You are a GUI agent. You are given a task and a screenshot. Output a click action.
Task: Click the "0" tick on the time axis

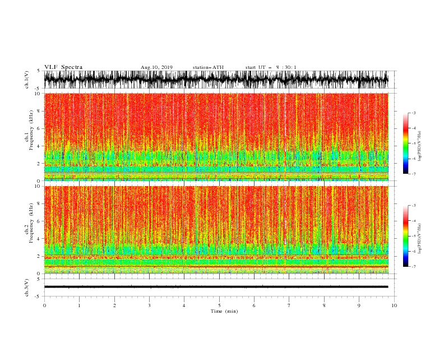pyautogui.click(x=44, y=305)
